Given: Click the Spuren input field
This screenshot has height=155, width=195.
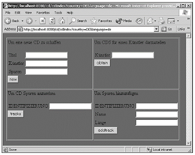Looking at the screenshot, I should click(x=46, y=72).
